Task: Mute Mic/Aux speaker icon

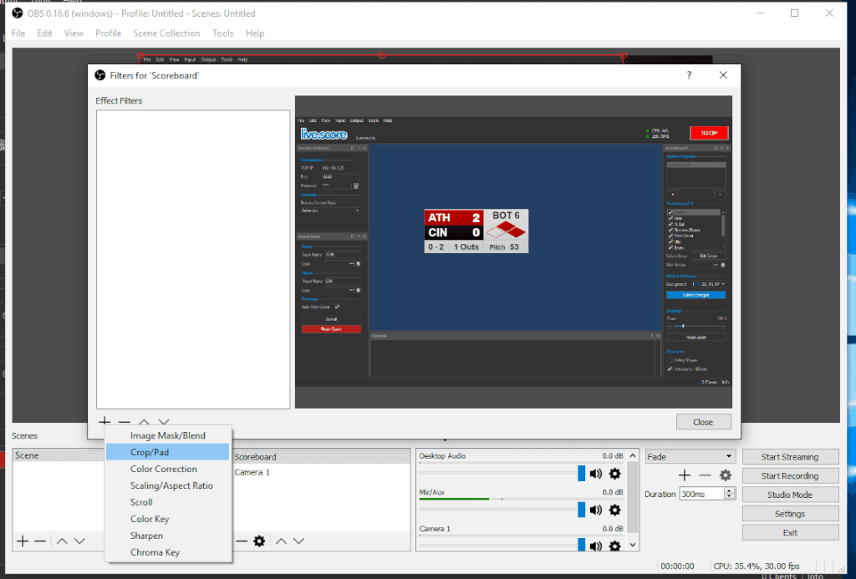Action: click(x=595, y=510)
